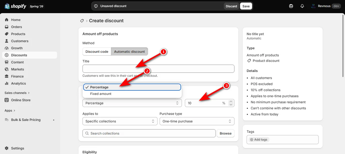345x154 pixels.
Task: Click the Products tag icon
Action: pos(7,34)
